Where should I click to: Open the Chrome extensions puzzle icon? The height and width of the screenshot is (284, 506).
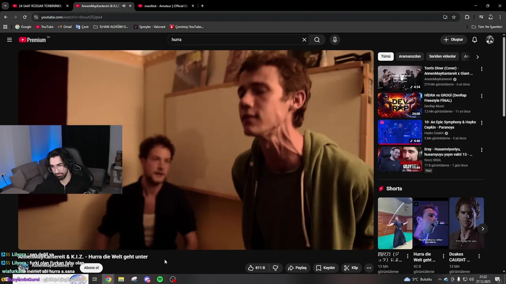click(467, 17)
